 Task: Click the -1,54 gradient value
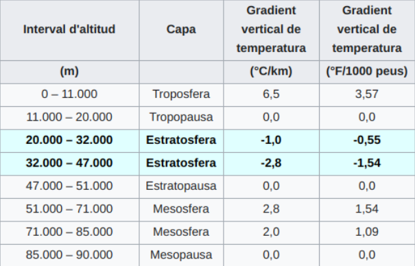click(x=367, y=163)
